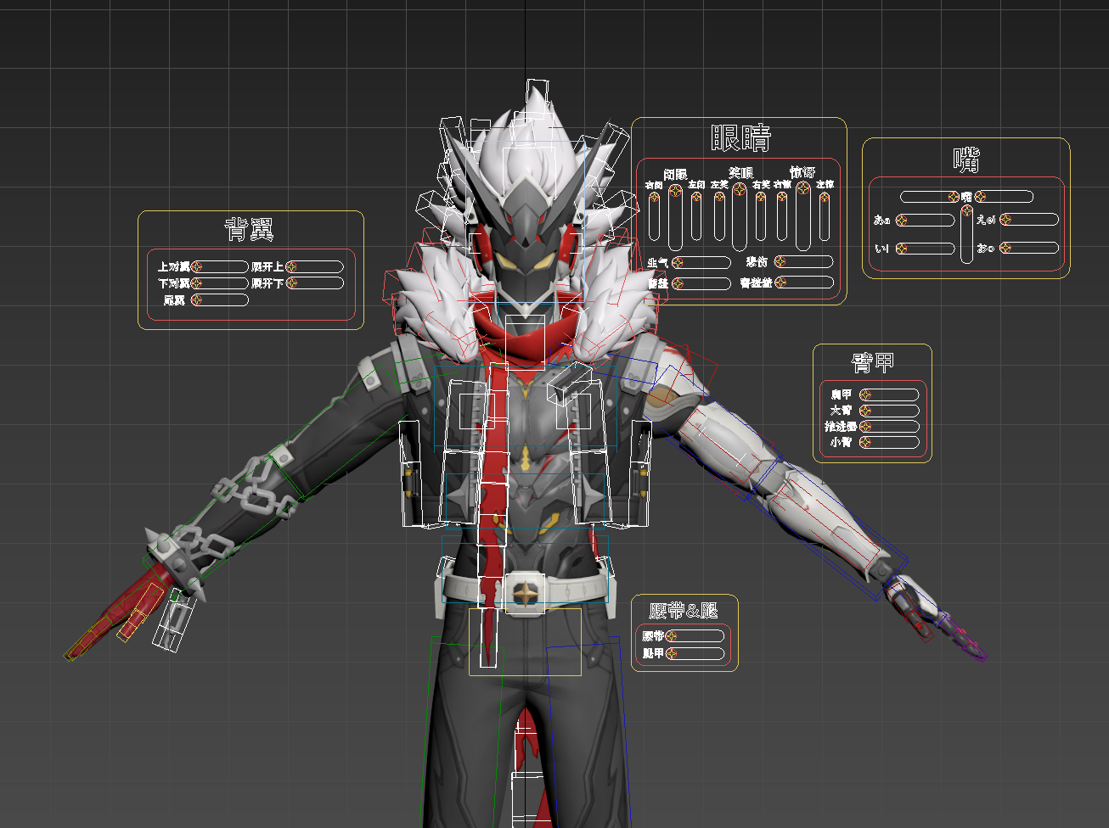Click the 小臂 slider handle
1109x828 pixels.
865,442
